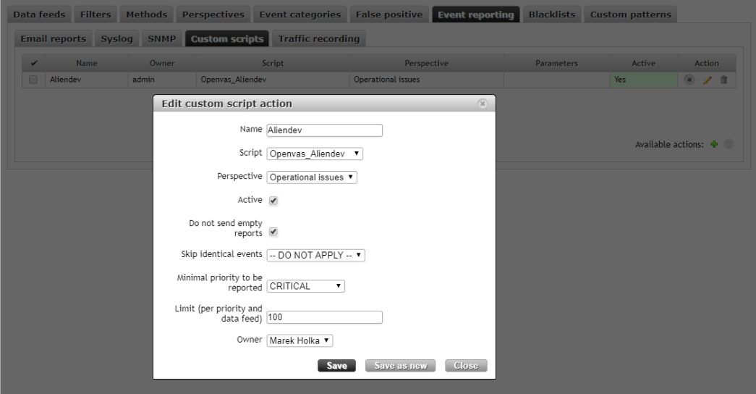Viewport: 756px width, 394px height.
Task: Click the greyed-out trash icon beside Available actions
Action: [x=728, y=145]
